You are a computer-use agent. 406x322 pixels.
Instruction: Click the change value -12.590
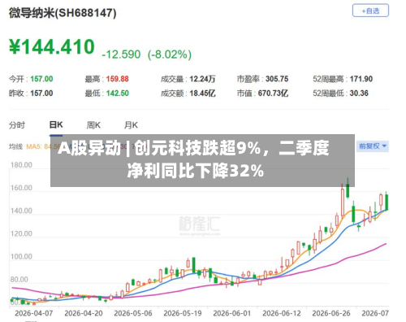[x=121, y=54]
